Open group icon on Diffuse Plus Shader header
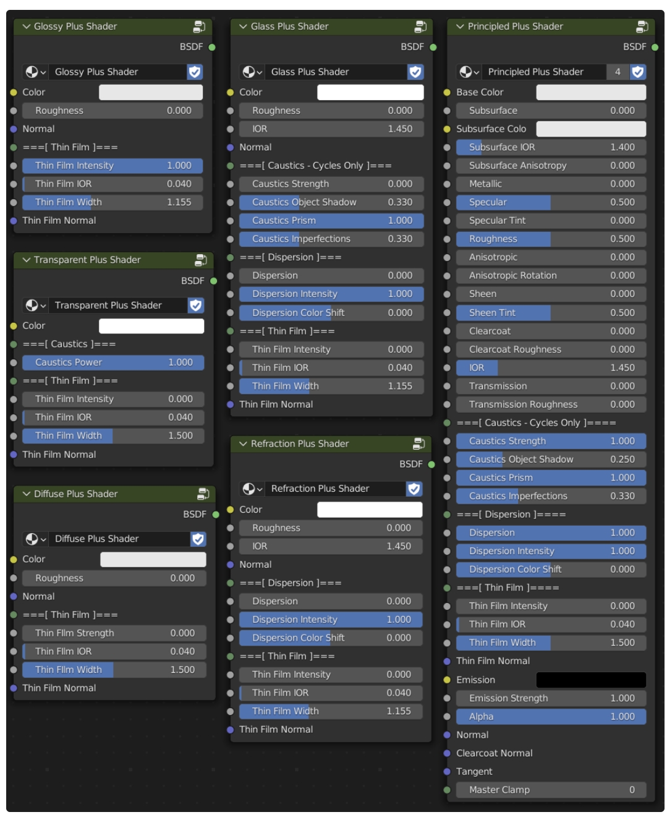The image size is (667, 825). [203, 494]
